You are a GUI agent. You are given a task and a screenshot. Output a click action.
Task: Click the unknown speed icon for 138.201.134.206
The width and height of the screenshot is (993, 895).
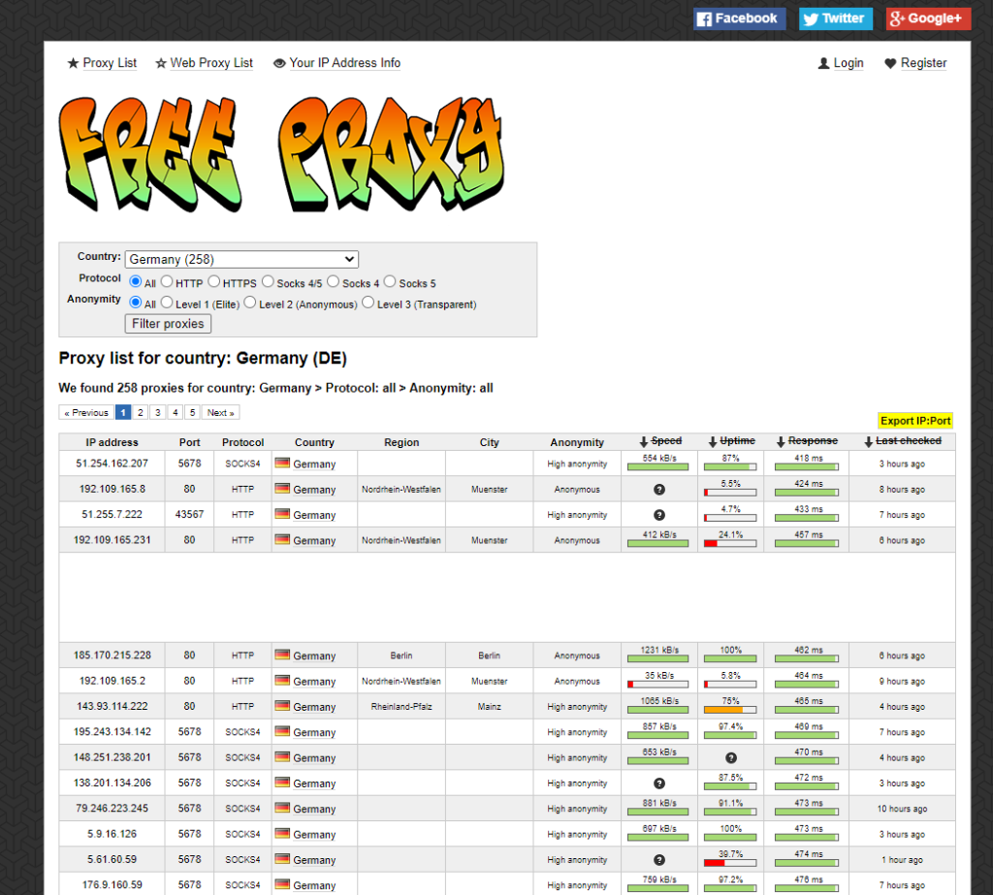pos(659,783)
